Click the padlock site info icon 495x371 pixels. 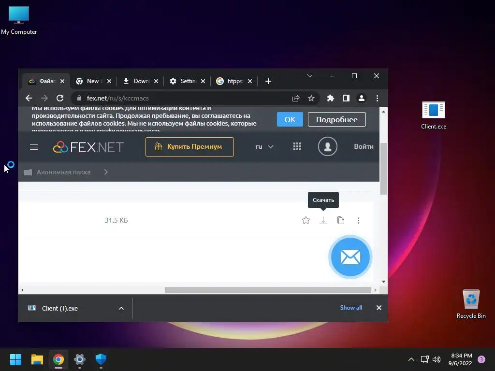tap(79, 98)
